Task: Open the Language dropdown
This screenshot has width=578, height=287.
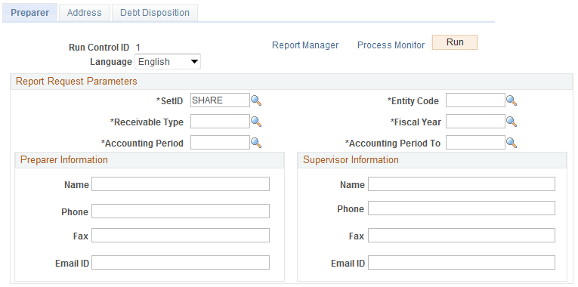Action: [x=168, y=62]
